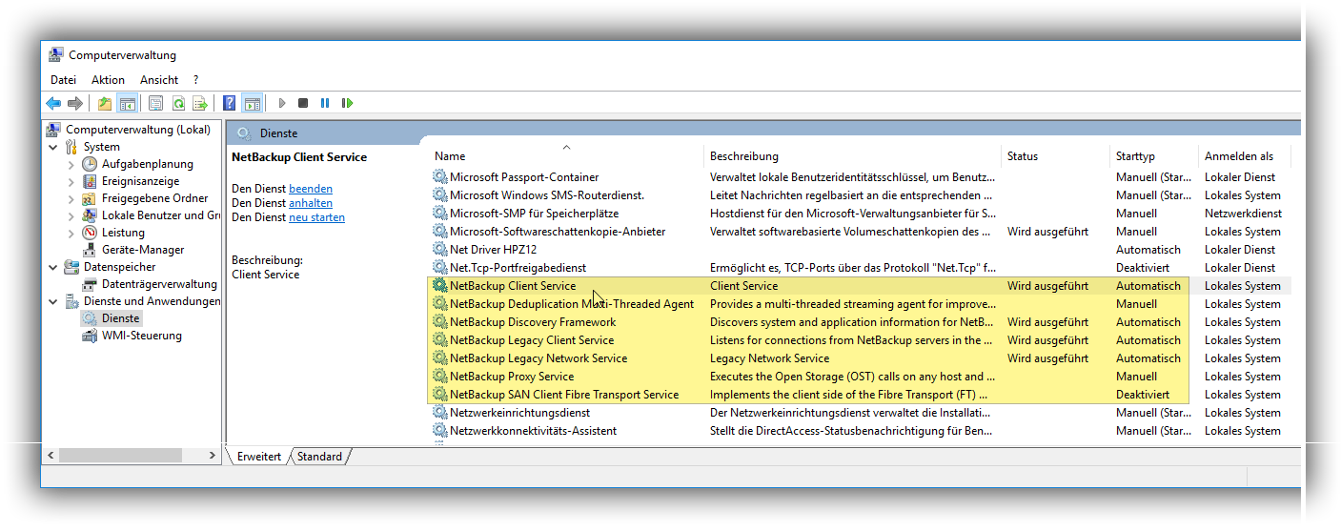Click gear icon of NetBackup Proxy Service
The image size is (1341, 531).
439,376
